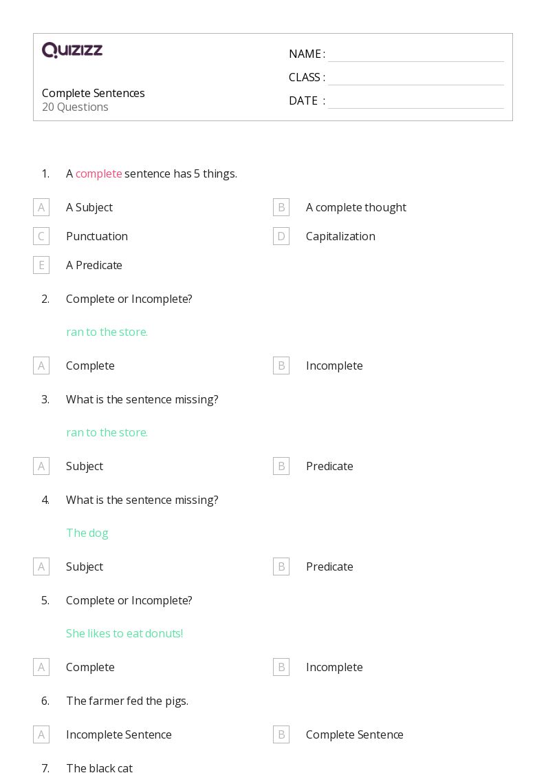Image resolution: width=546 pixels, height=773 pixels.
Task: Click the CLASS input line
Action: (x=415, y=78)
